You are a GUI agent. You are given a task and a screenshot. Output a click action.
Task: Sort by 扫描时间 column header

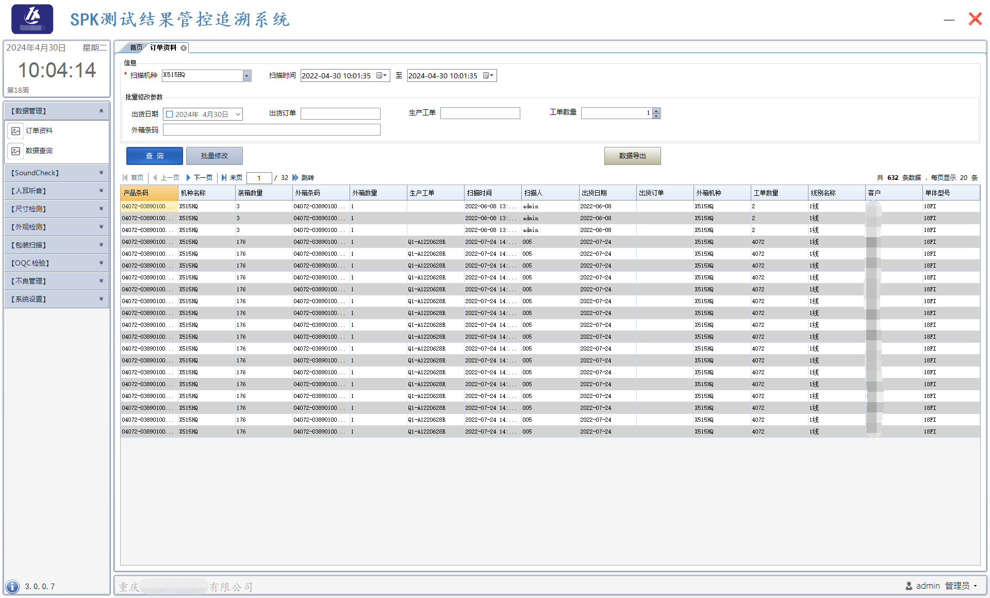(493, 193)
